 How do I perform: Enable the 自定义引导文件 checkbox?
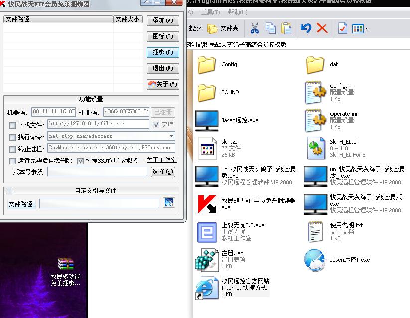[9, 191]
